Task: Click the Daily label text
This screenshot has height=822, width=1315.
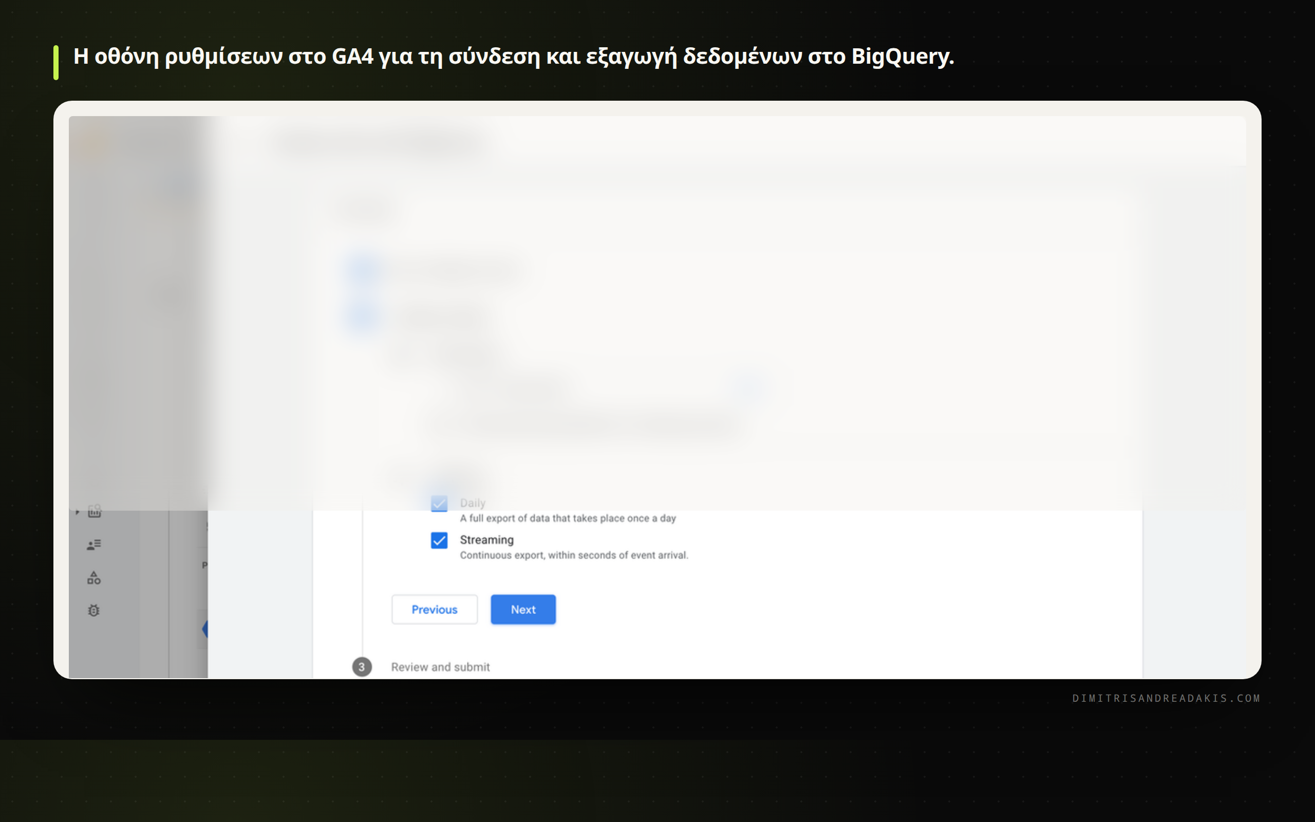Action: coord(473,503)
